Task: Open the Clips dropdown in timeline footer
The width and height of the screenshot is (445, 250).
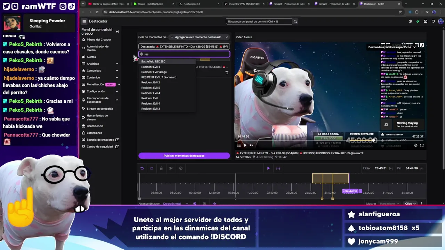Action: coord(410,204)
